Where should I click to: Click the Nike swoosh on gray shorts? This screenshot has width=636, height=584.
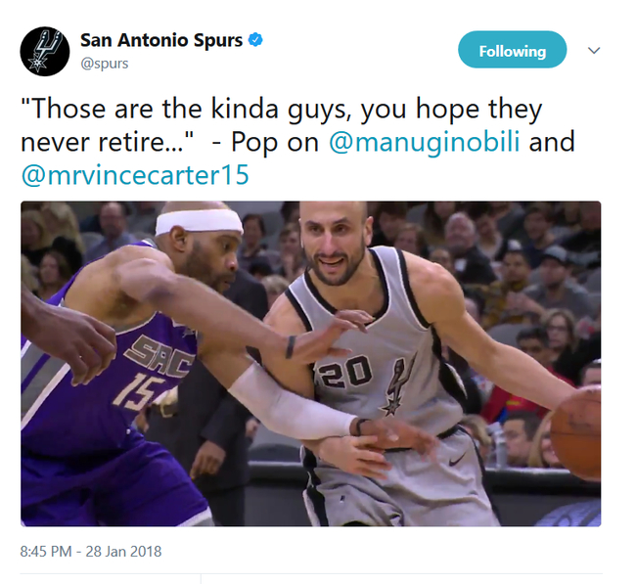(x=457, y=460)
